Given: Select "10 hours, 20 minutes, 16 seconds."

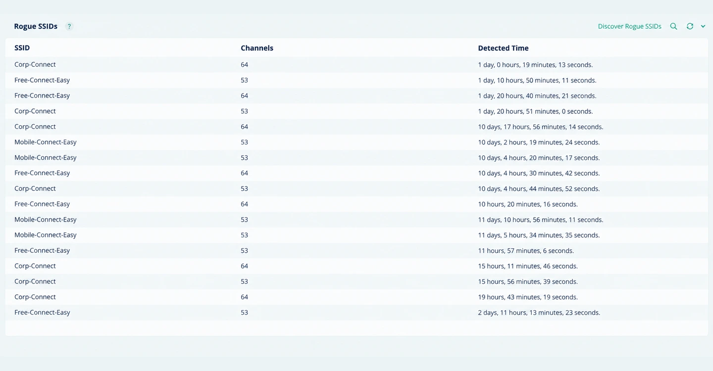Looking at the screenshot, I should point(528,204).
